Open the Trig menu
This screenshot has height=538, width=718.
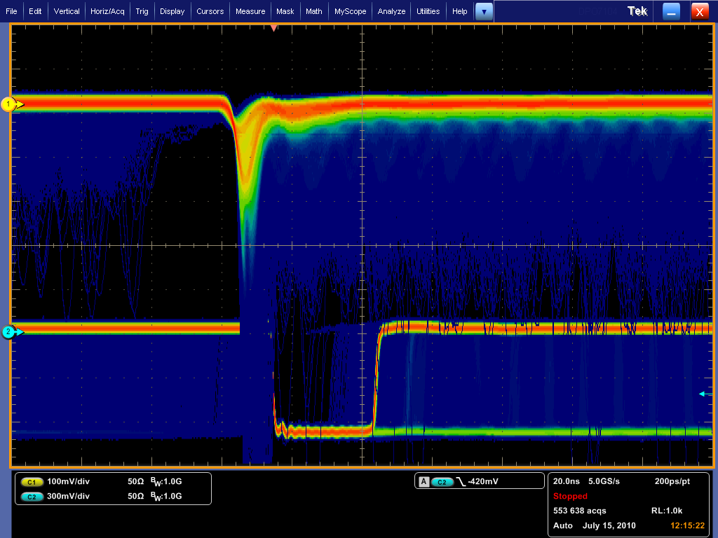[142, 11]
